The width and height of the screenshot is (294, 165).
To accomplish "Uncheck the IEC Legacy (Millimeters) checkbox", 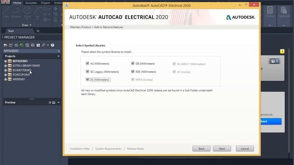I will point(87,71).
